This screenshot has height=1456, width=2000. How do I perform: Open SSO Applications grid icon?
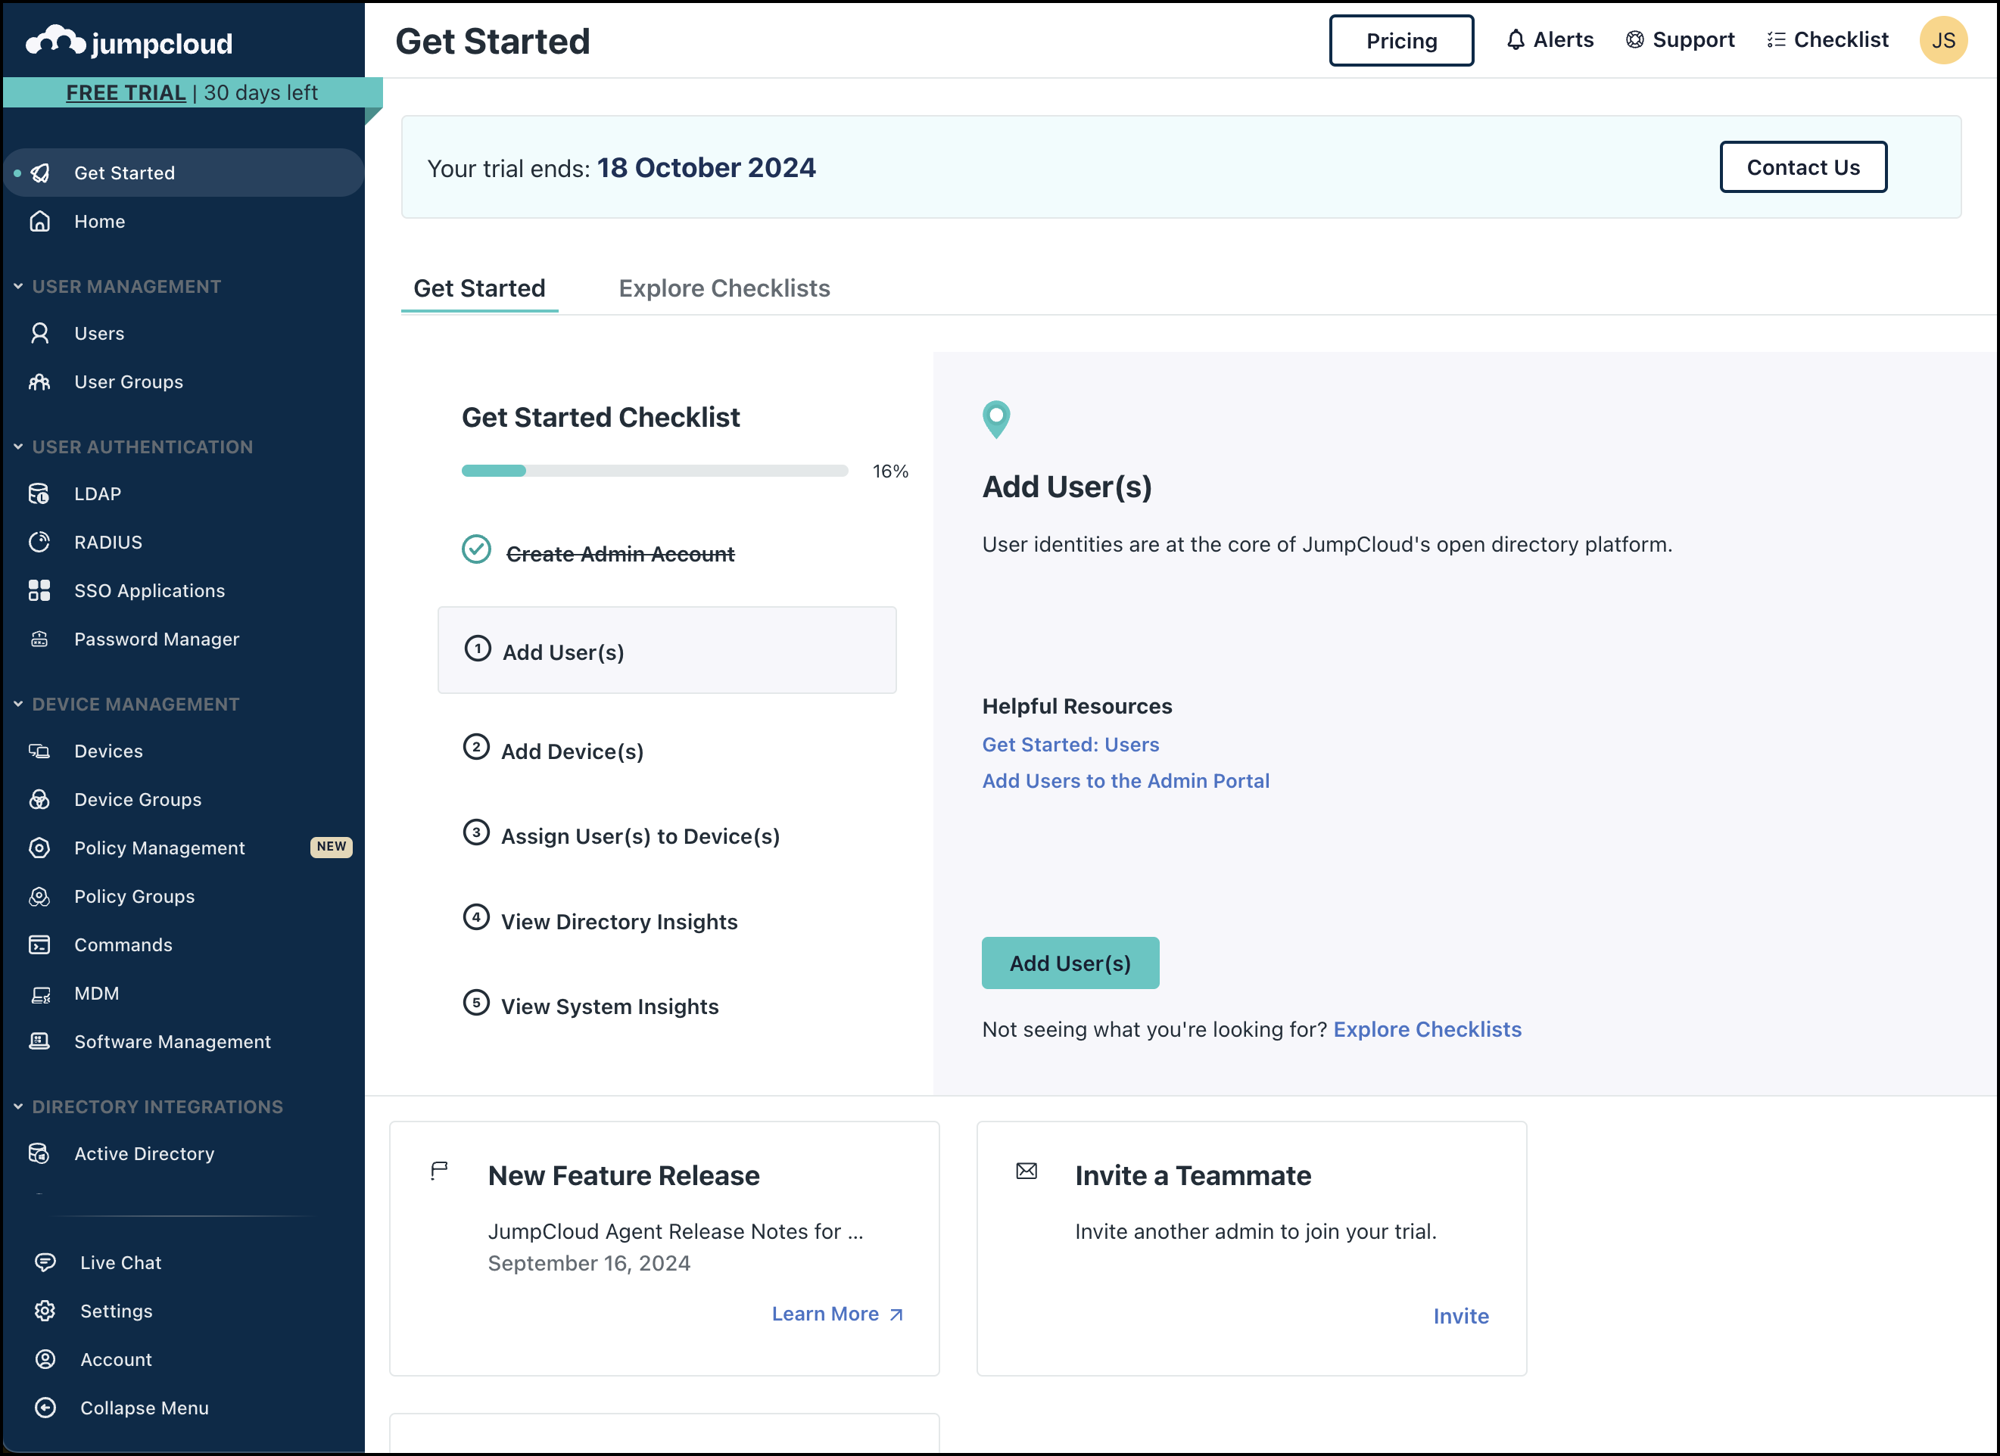[x=39, y=590]
